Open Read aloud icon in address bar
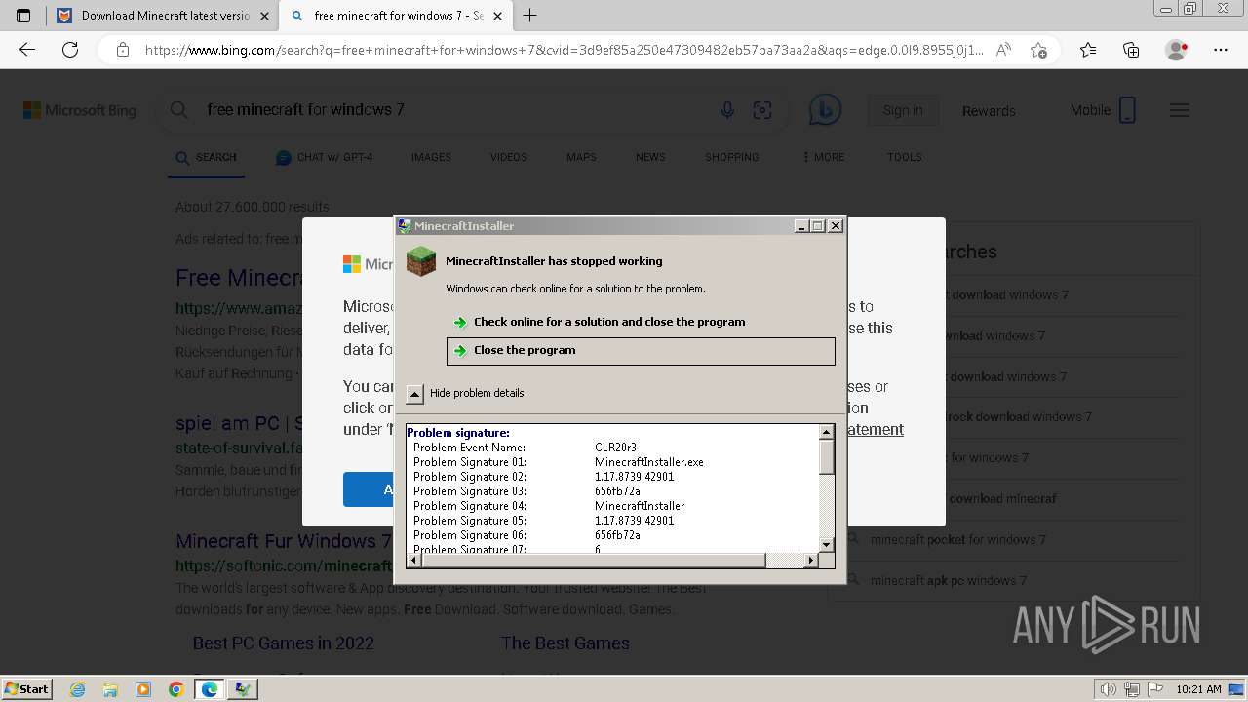 point(1003,50)
